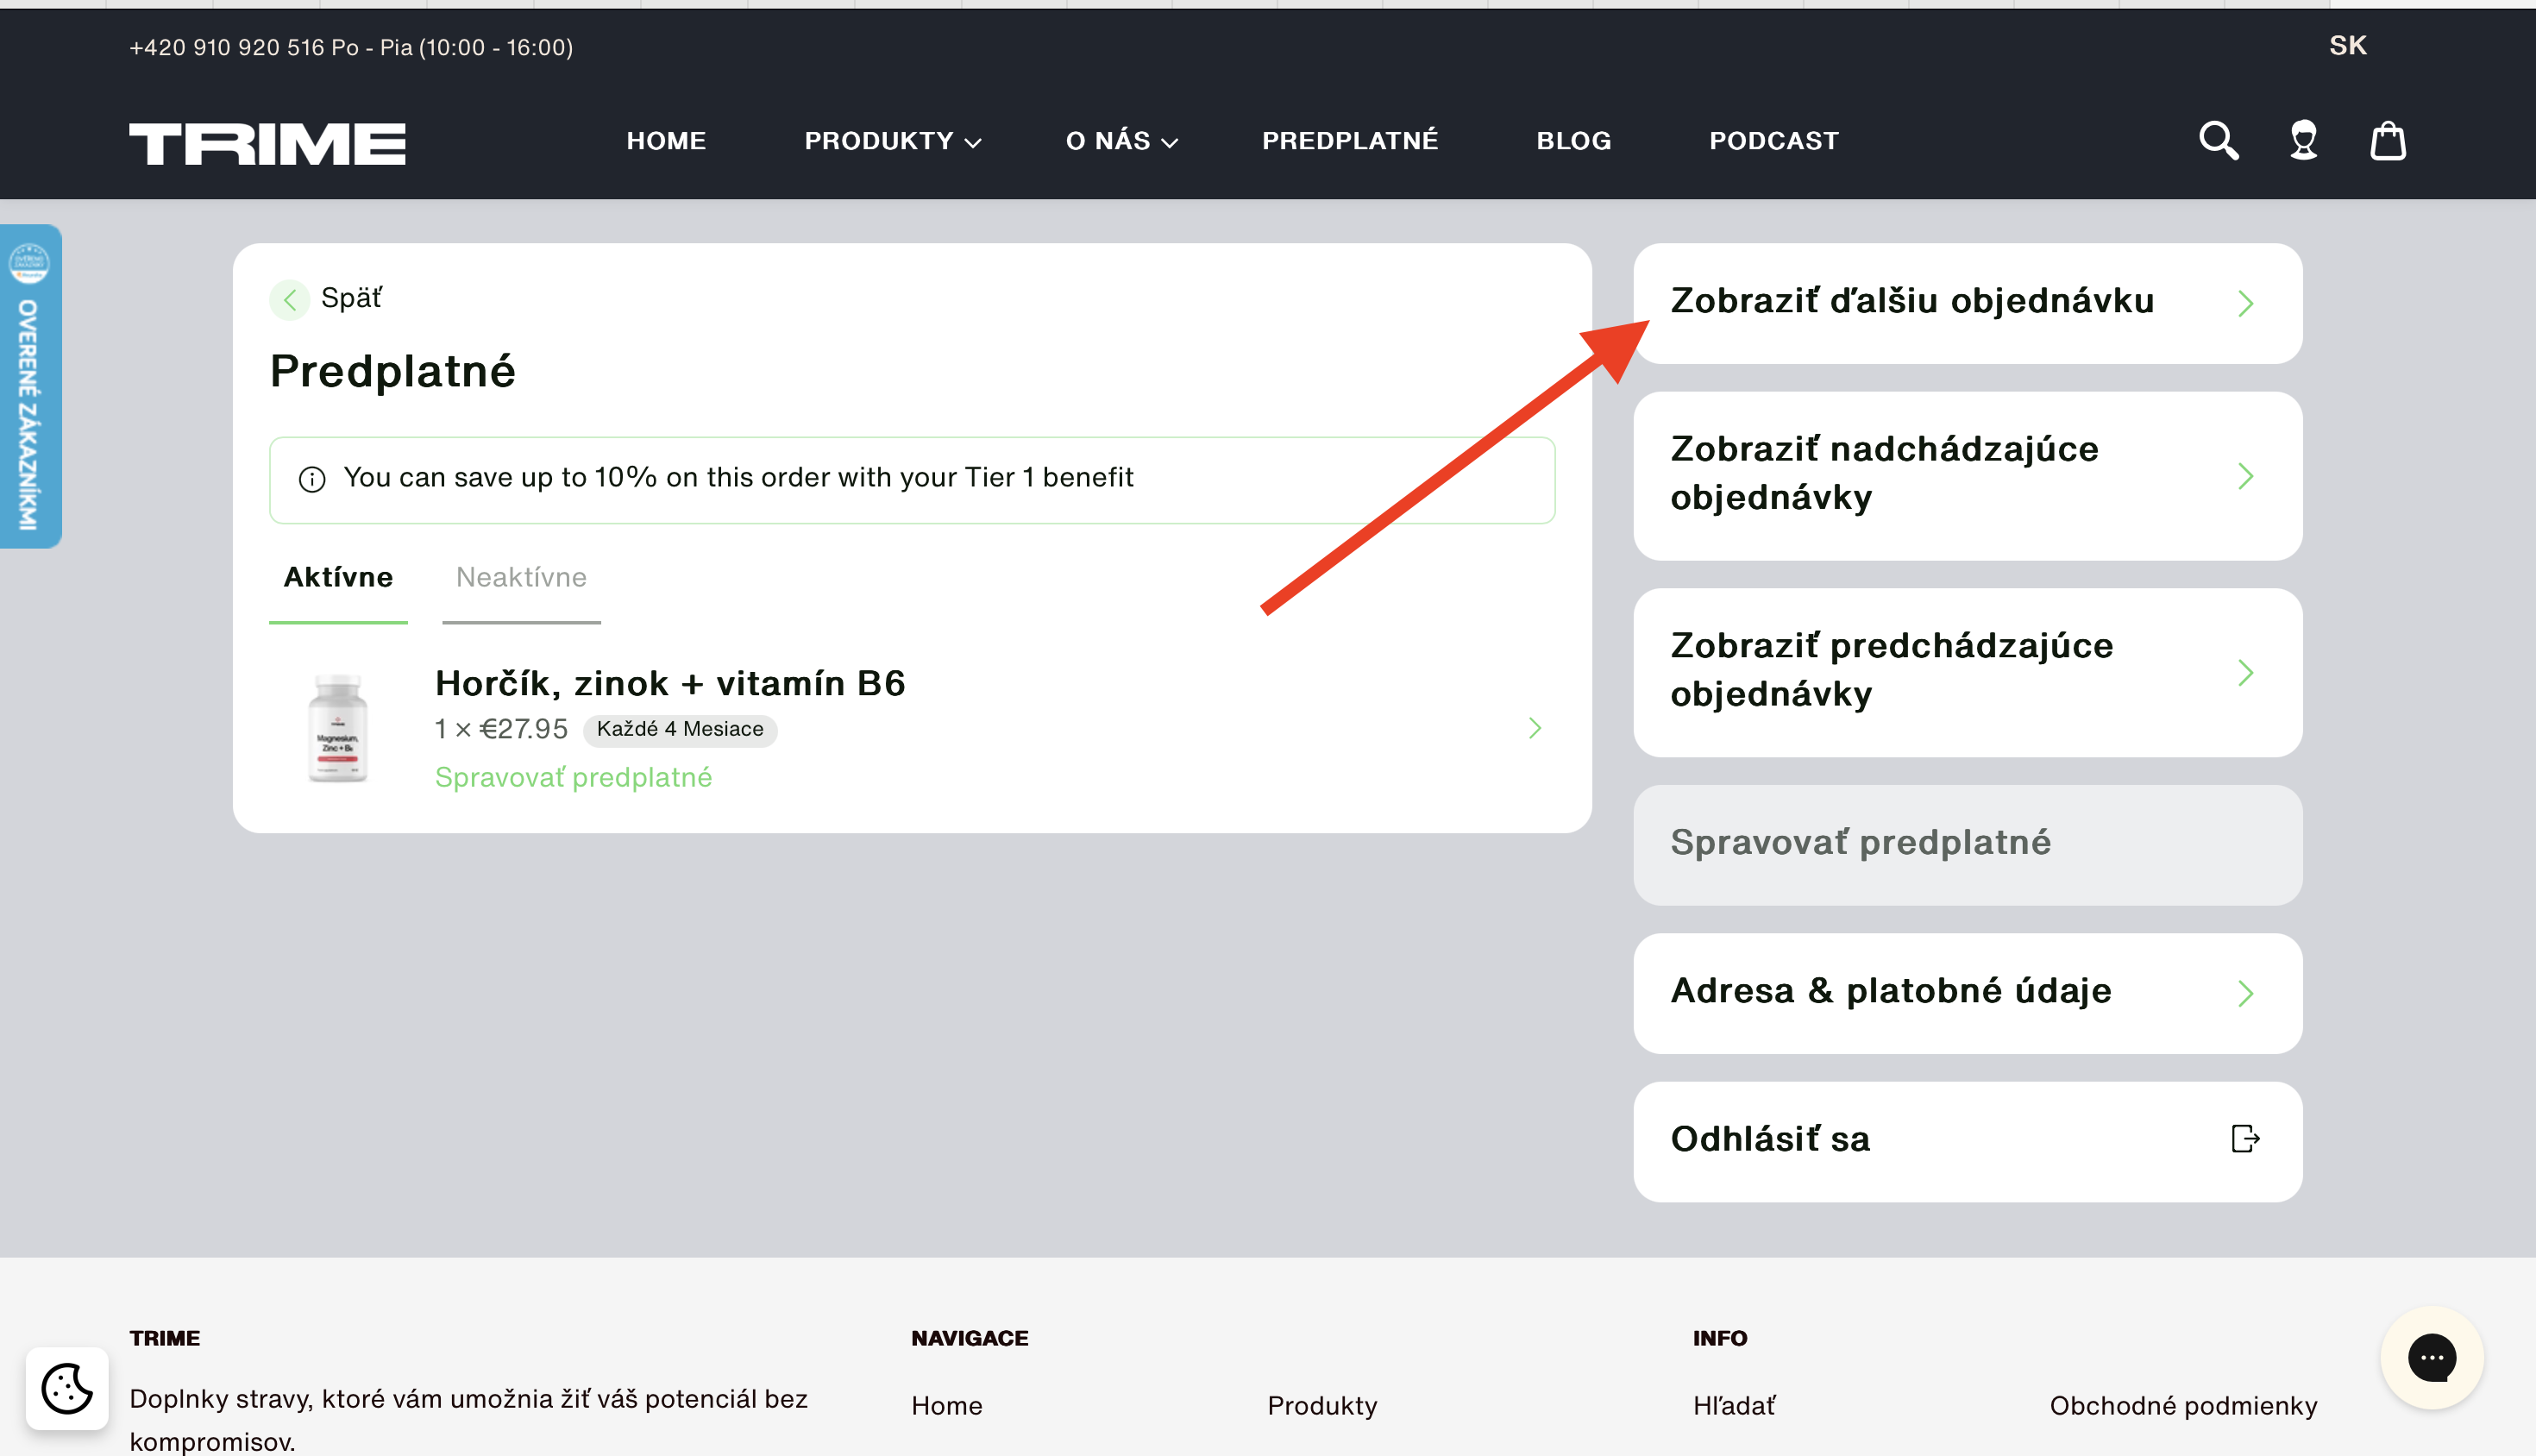Open the Overené zákazníkmi side badge
This screenshot has width=2536, height=1456.
click(30, 386)
